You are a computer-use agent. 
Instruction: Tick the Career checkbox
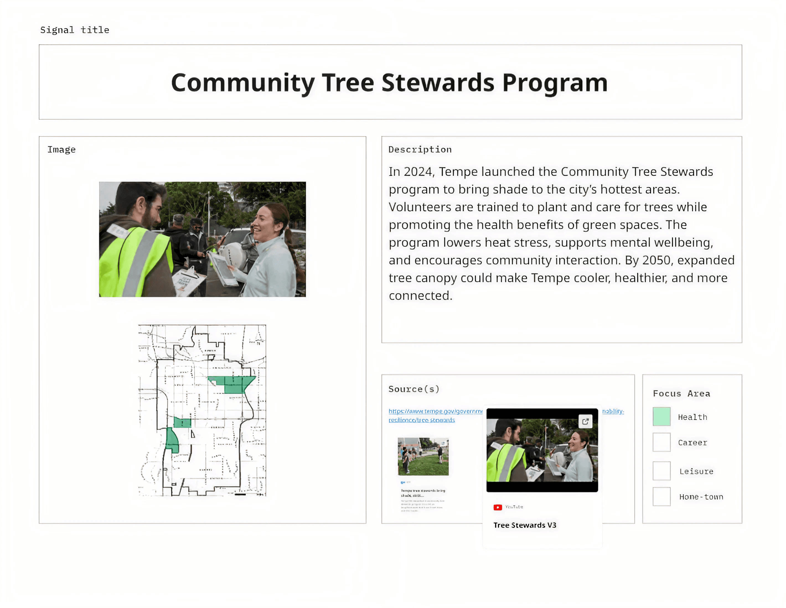[x=661, y=442]
